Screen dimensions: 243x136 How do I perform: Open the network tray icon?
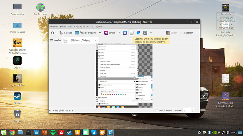pos(219,132)
